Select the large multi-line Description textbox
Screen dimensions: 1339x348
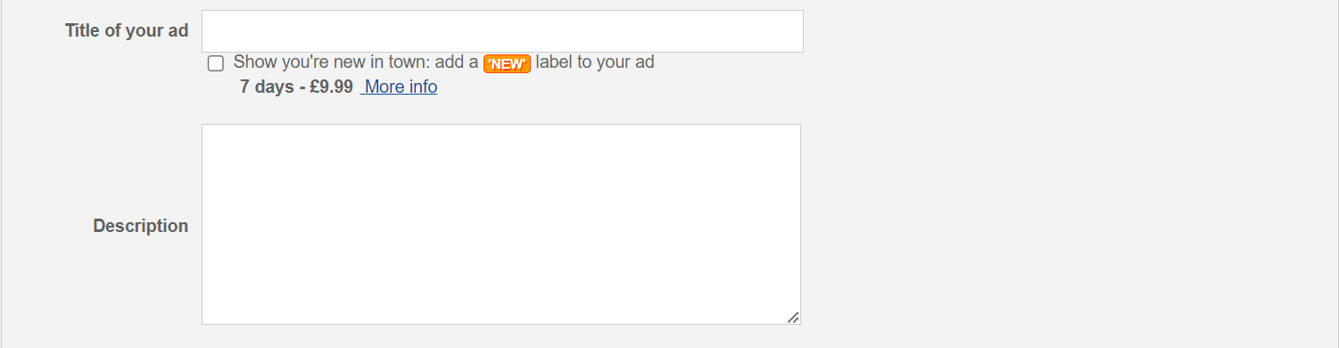(501, 224)
